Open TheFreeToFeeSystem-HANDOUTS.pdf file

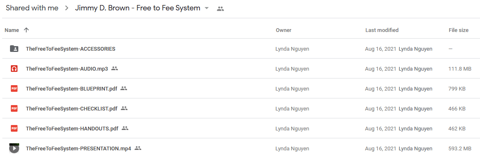tap(72, 128)
